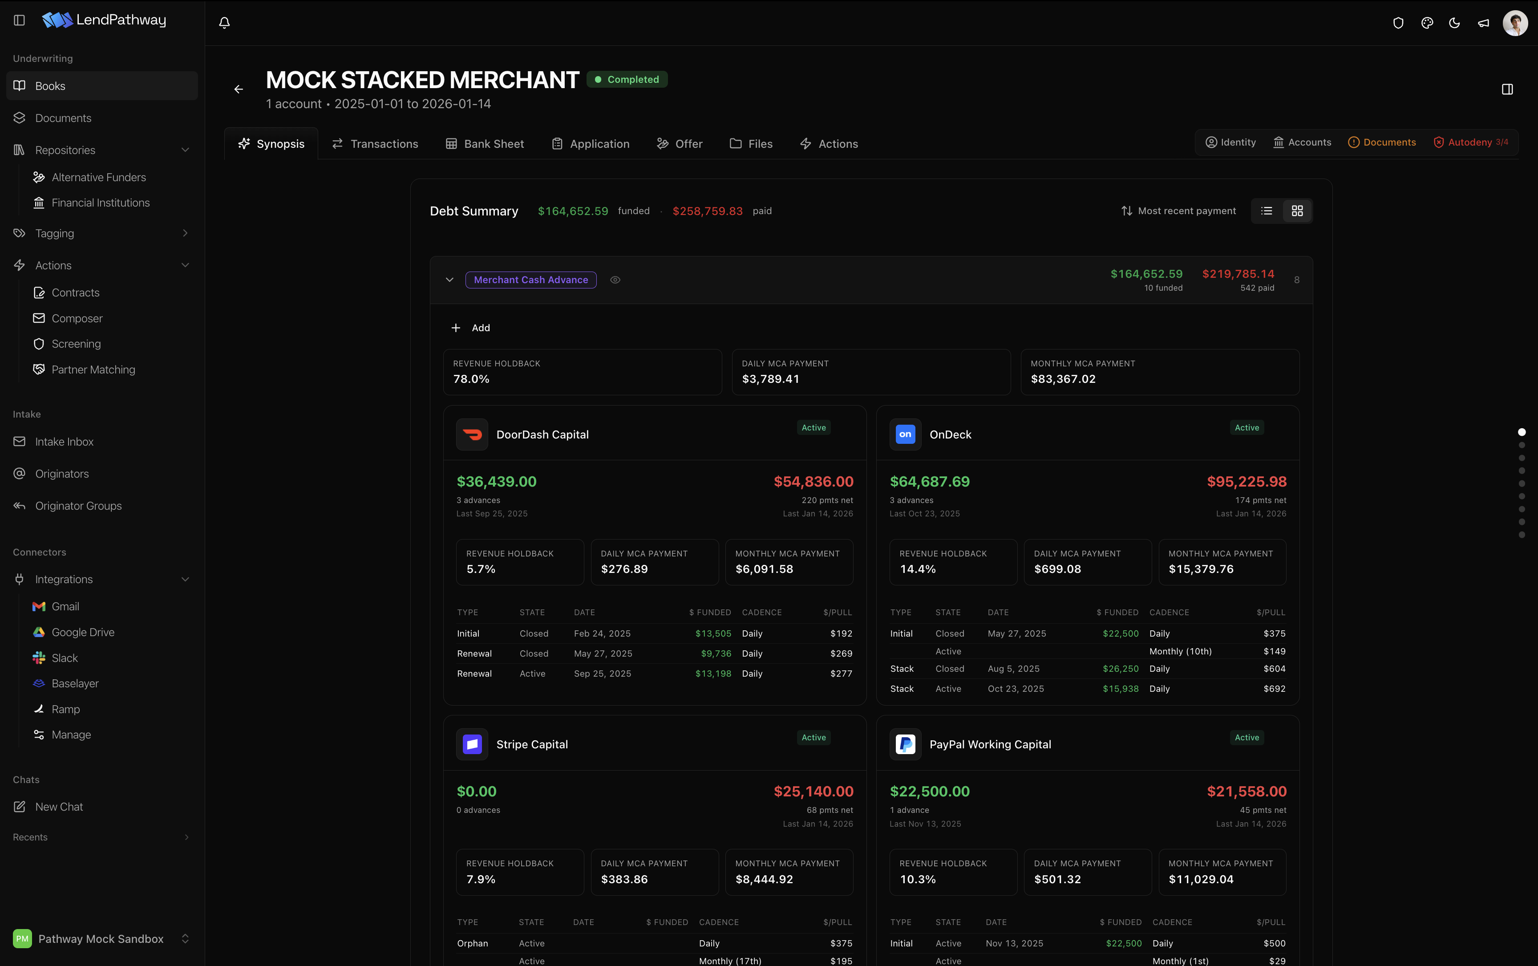Open the notifications bell
The width and height of the screenshot is (1538, 966).
click(x=224, y=22)
